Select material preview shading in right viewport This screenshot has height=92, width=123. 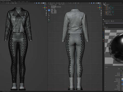(x=99, y=3)
